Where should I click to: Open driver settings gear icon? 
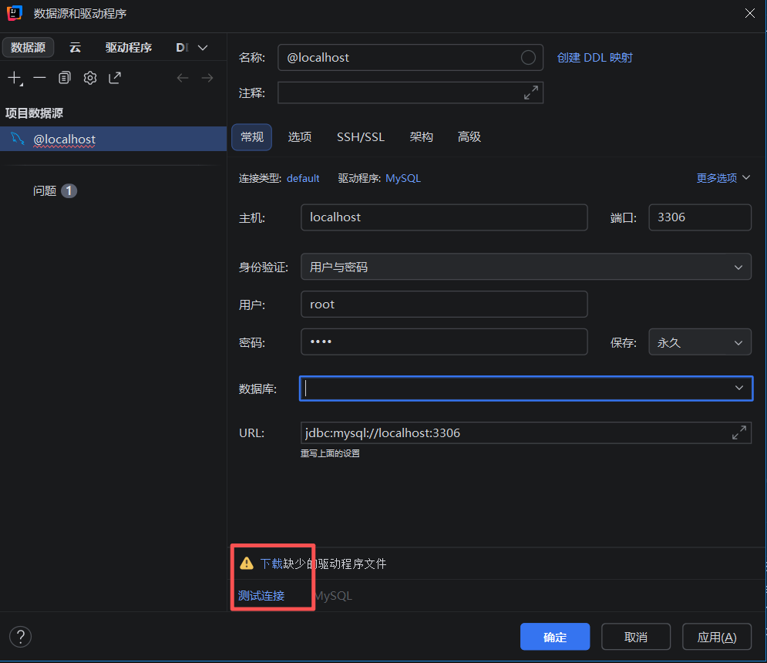point(90,78)
